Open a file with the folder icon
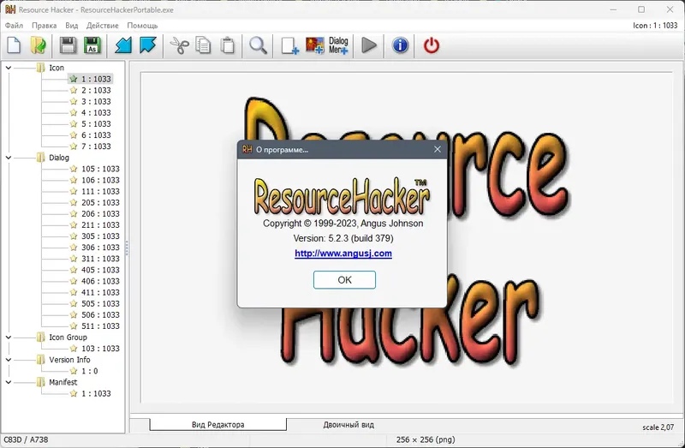The height and width of the screenshot is (448, 685). (x=38, y=45)
